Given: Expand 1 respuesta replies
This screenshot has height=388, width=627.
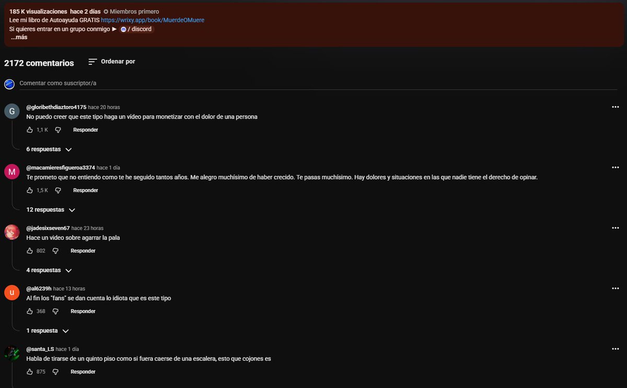Looking at the screenshot, I should coord(48,331).
